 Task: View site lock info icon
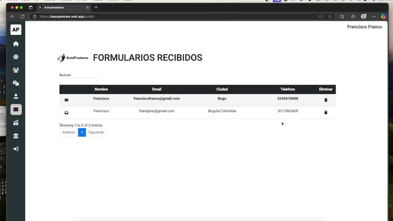(x=35, y=16)
